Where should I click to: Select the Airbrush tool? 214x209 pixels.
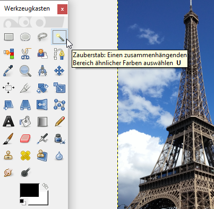tap(42, 139)
